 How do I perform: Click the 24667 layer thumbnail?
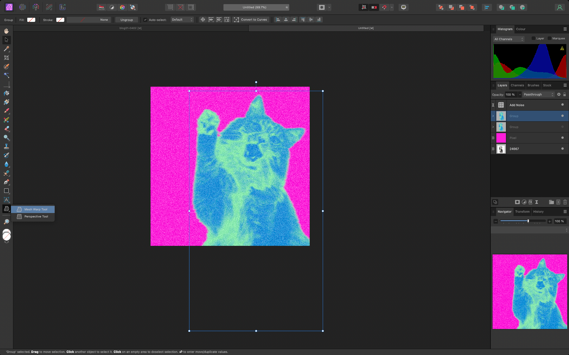click(x=501, y=149)
